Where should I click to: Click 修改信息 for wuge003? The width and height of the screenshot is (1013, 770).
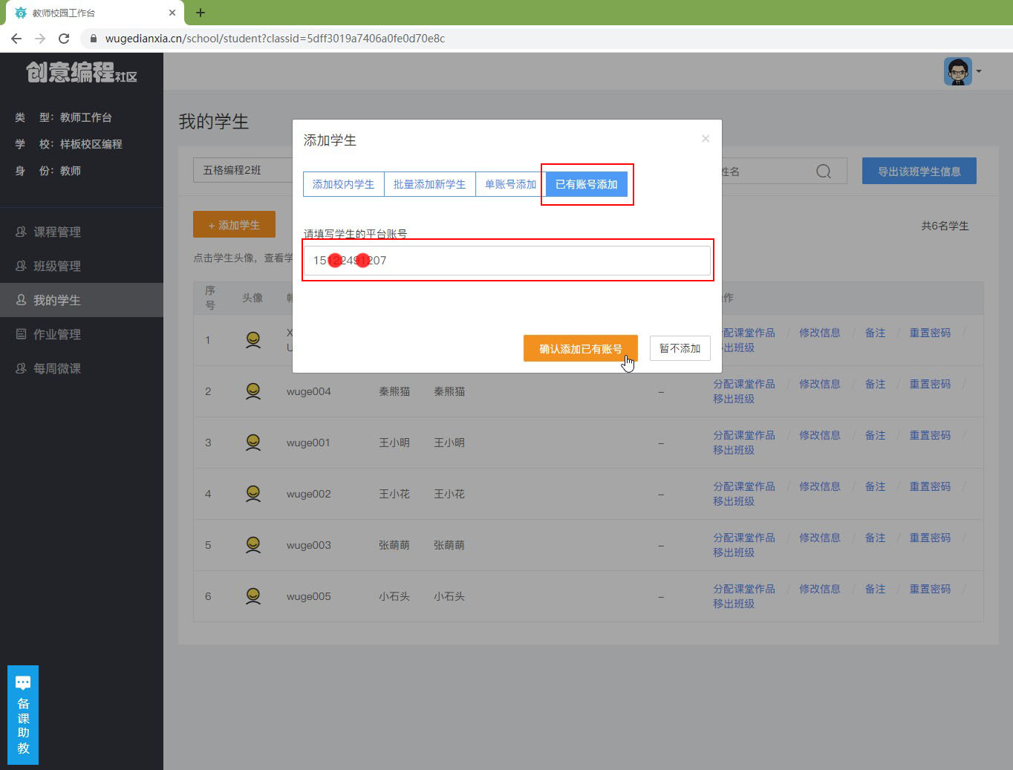pos(820,538)
